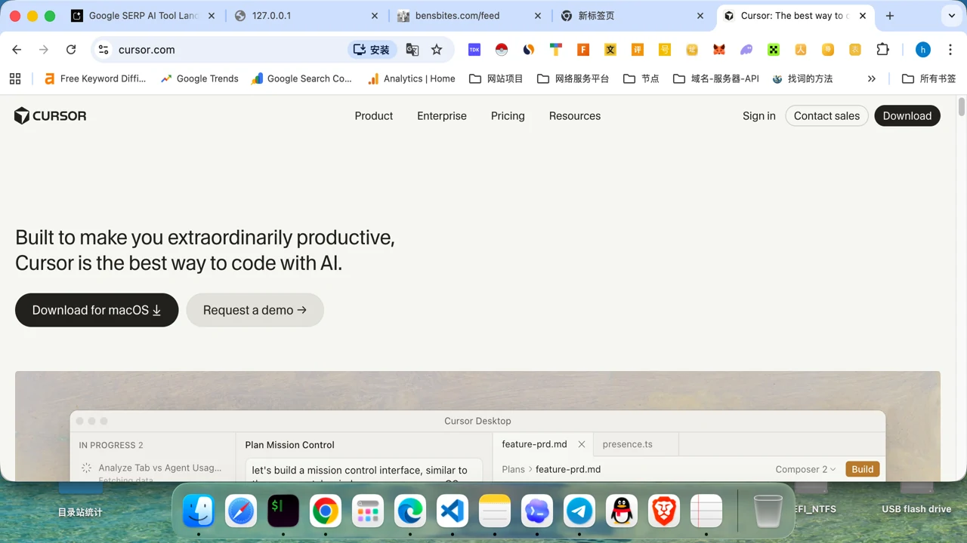Click the black Download button in header
The height and width of the screenshot is (543, 967).
[907, 116]
